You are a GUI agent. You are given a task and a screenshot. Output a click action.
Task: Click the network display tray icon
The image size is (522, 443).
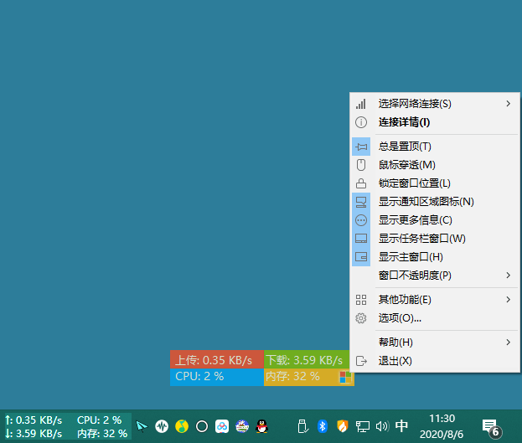pyautogui.click(x=363, y=425)
